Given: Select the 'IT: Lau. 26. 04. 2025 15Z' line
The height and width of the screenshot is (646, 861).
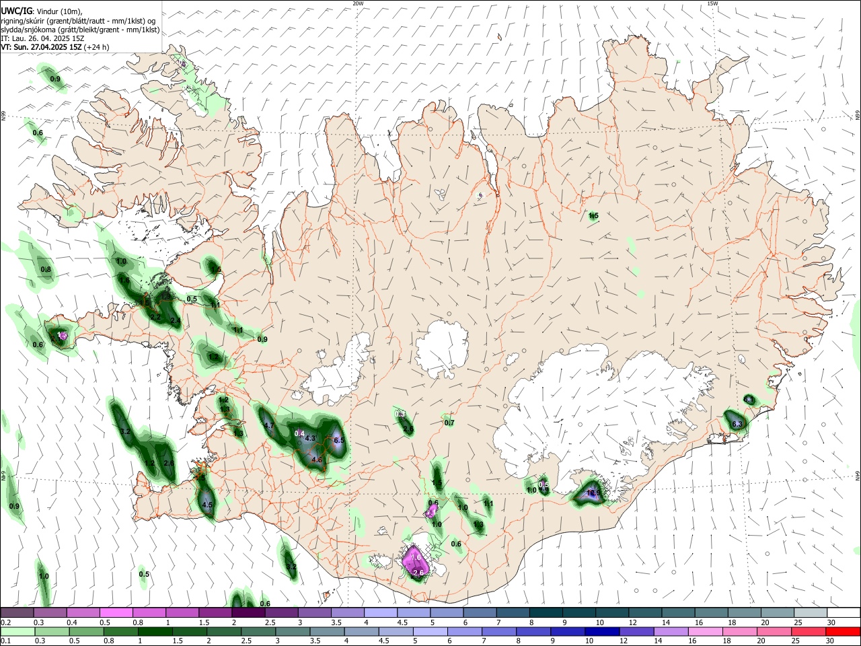Looking at the screenshot, I should (x=42, y=38).
